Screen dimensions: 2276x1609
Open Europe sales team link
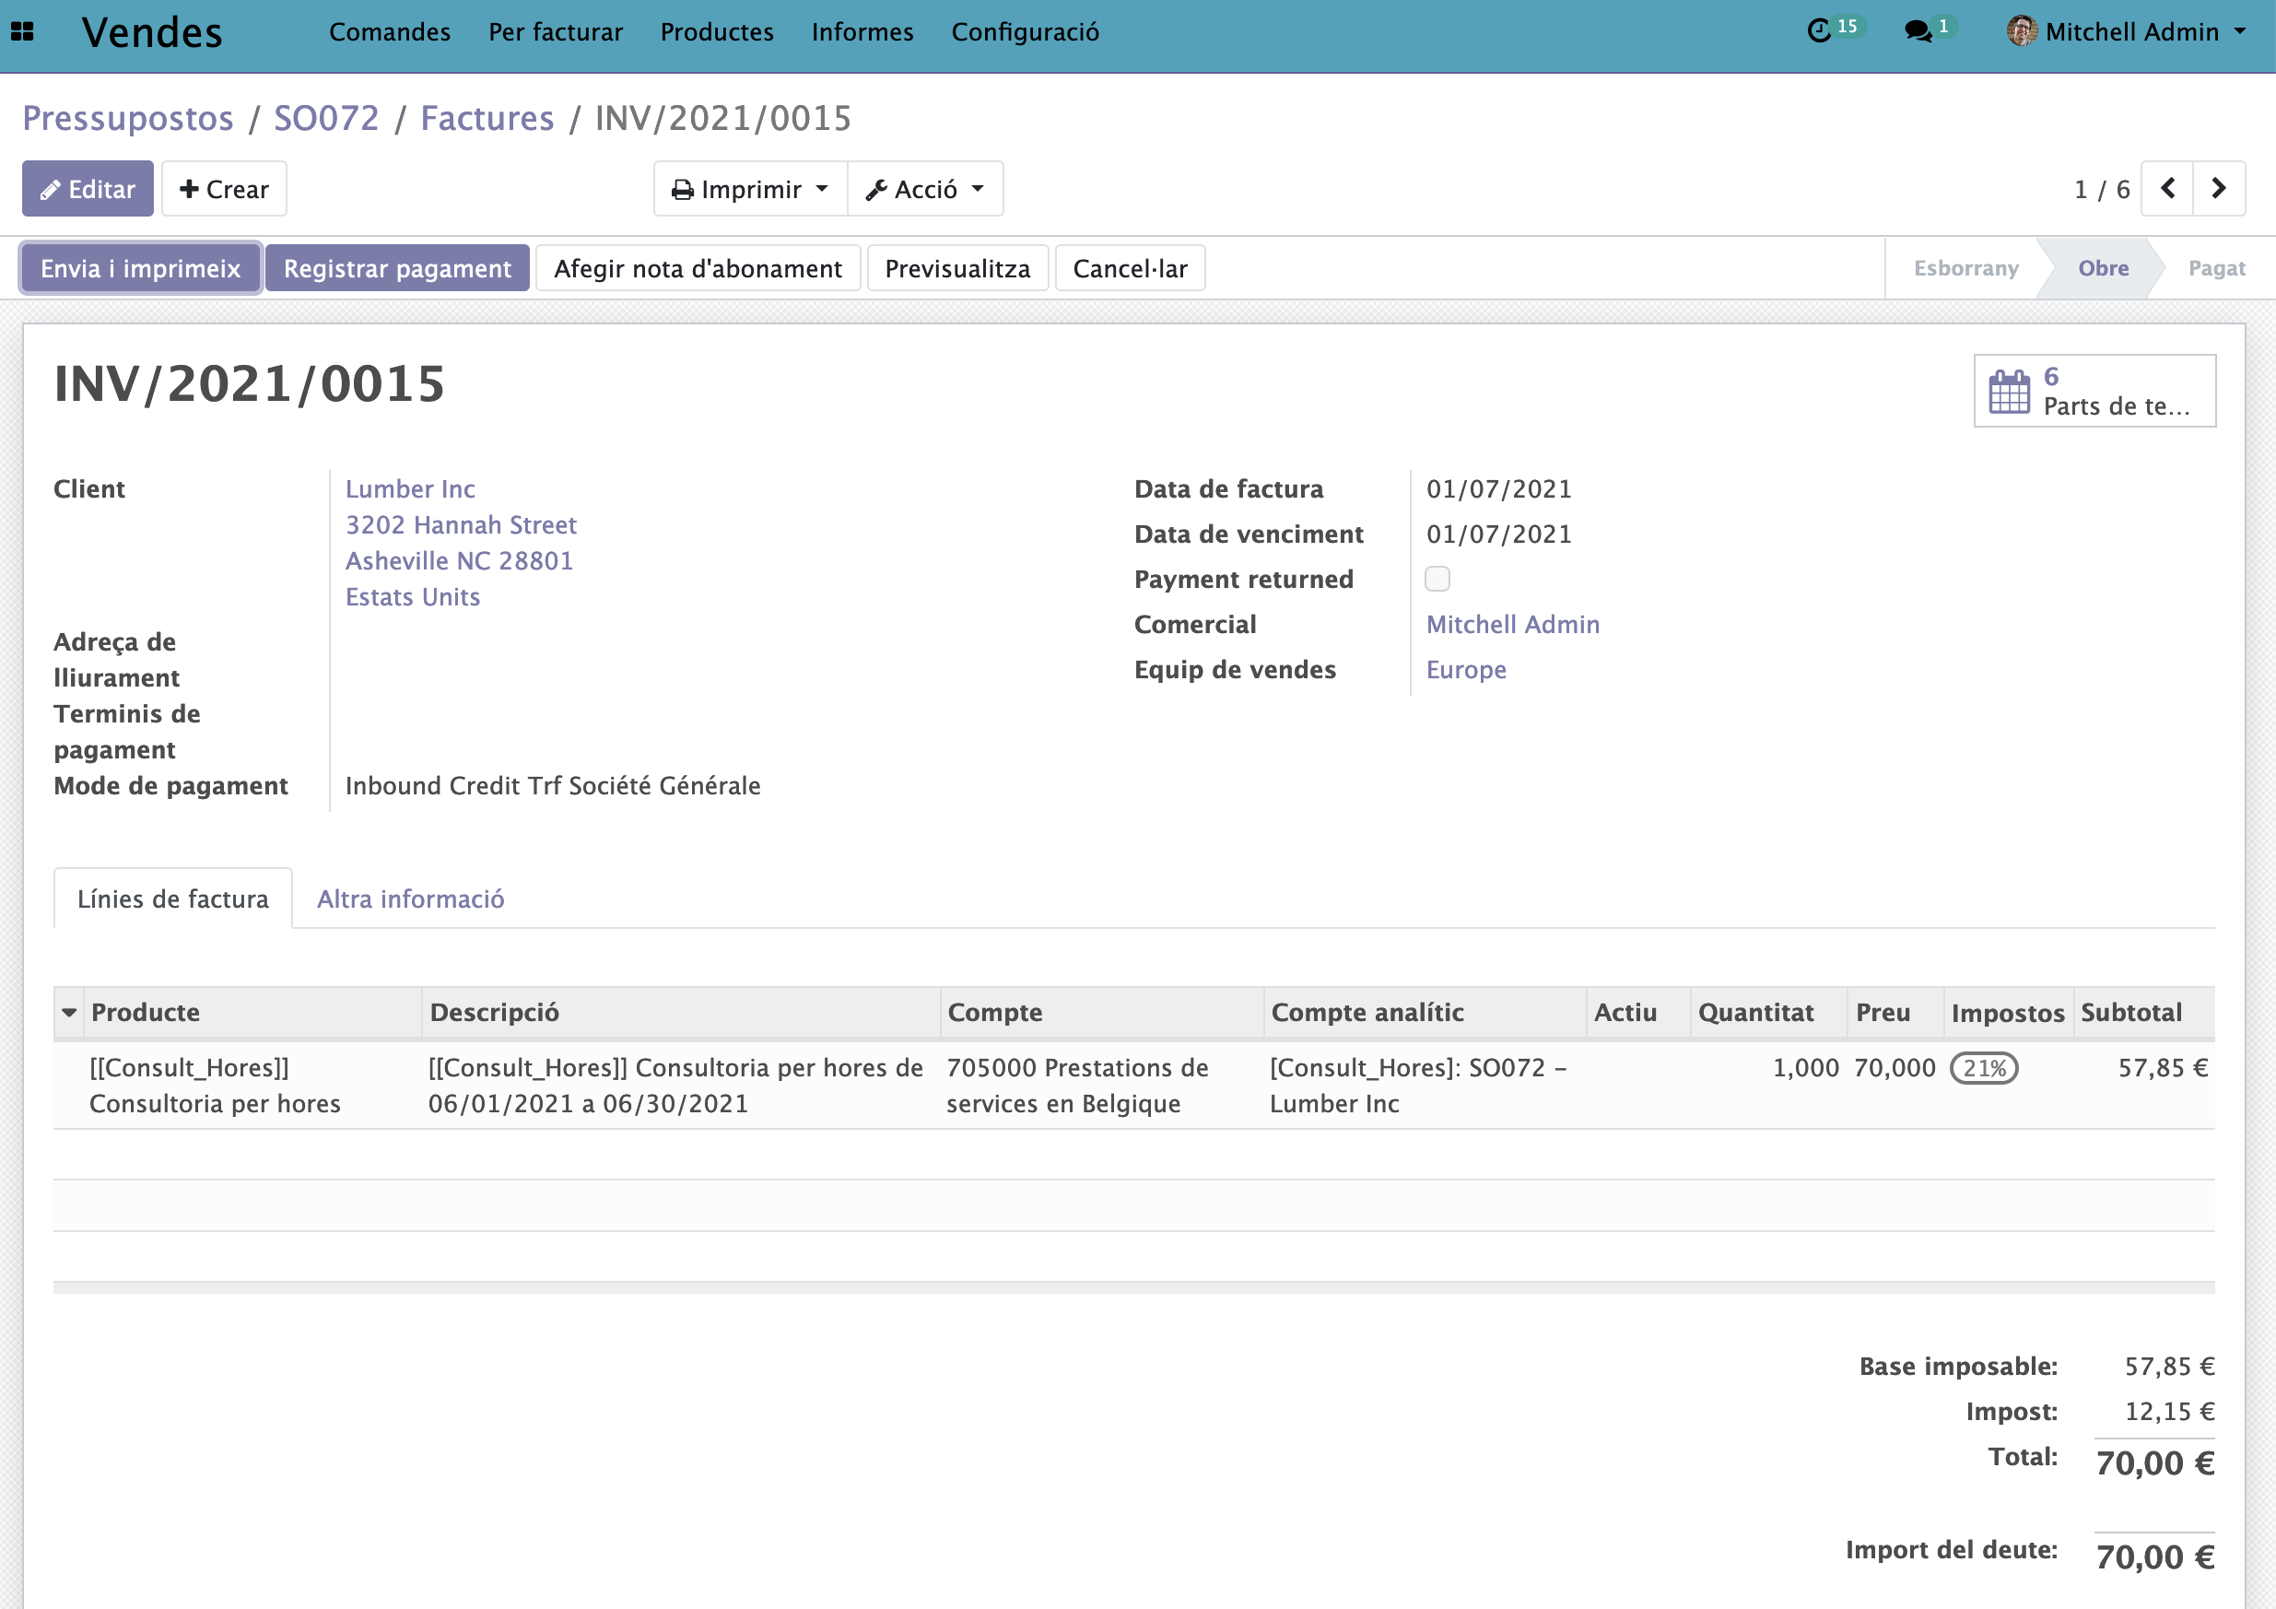tap(1466, 670)
